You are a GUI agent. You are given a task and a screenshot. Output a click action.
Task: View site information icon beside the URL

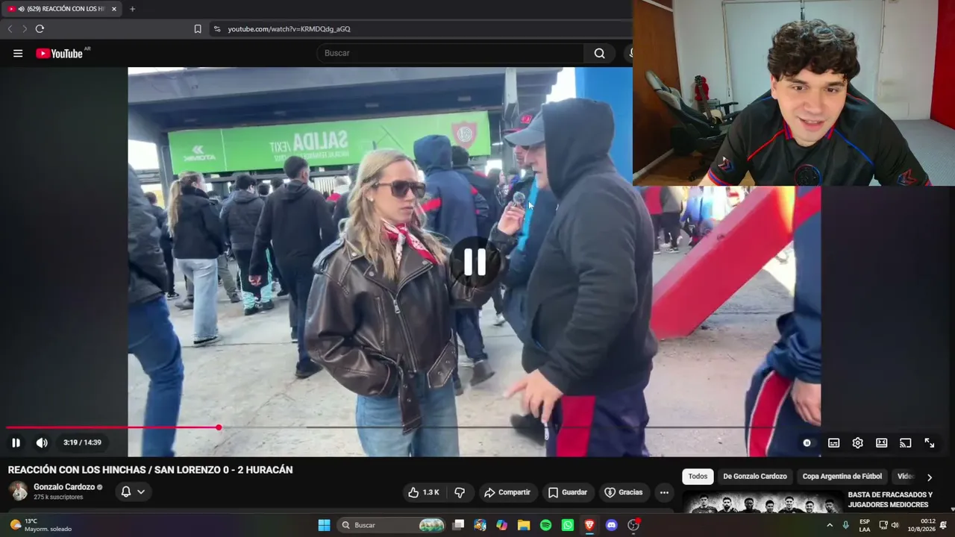pos(217,29)
